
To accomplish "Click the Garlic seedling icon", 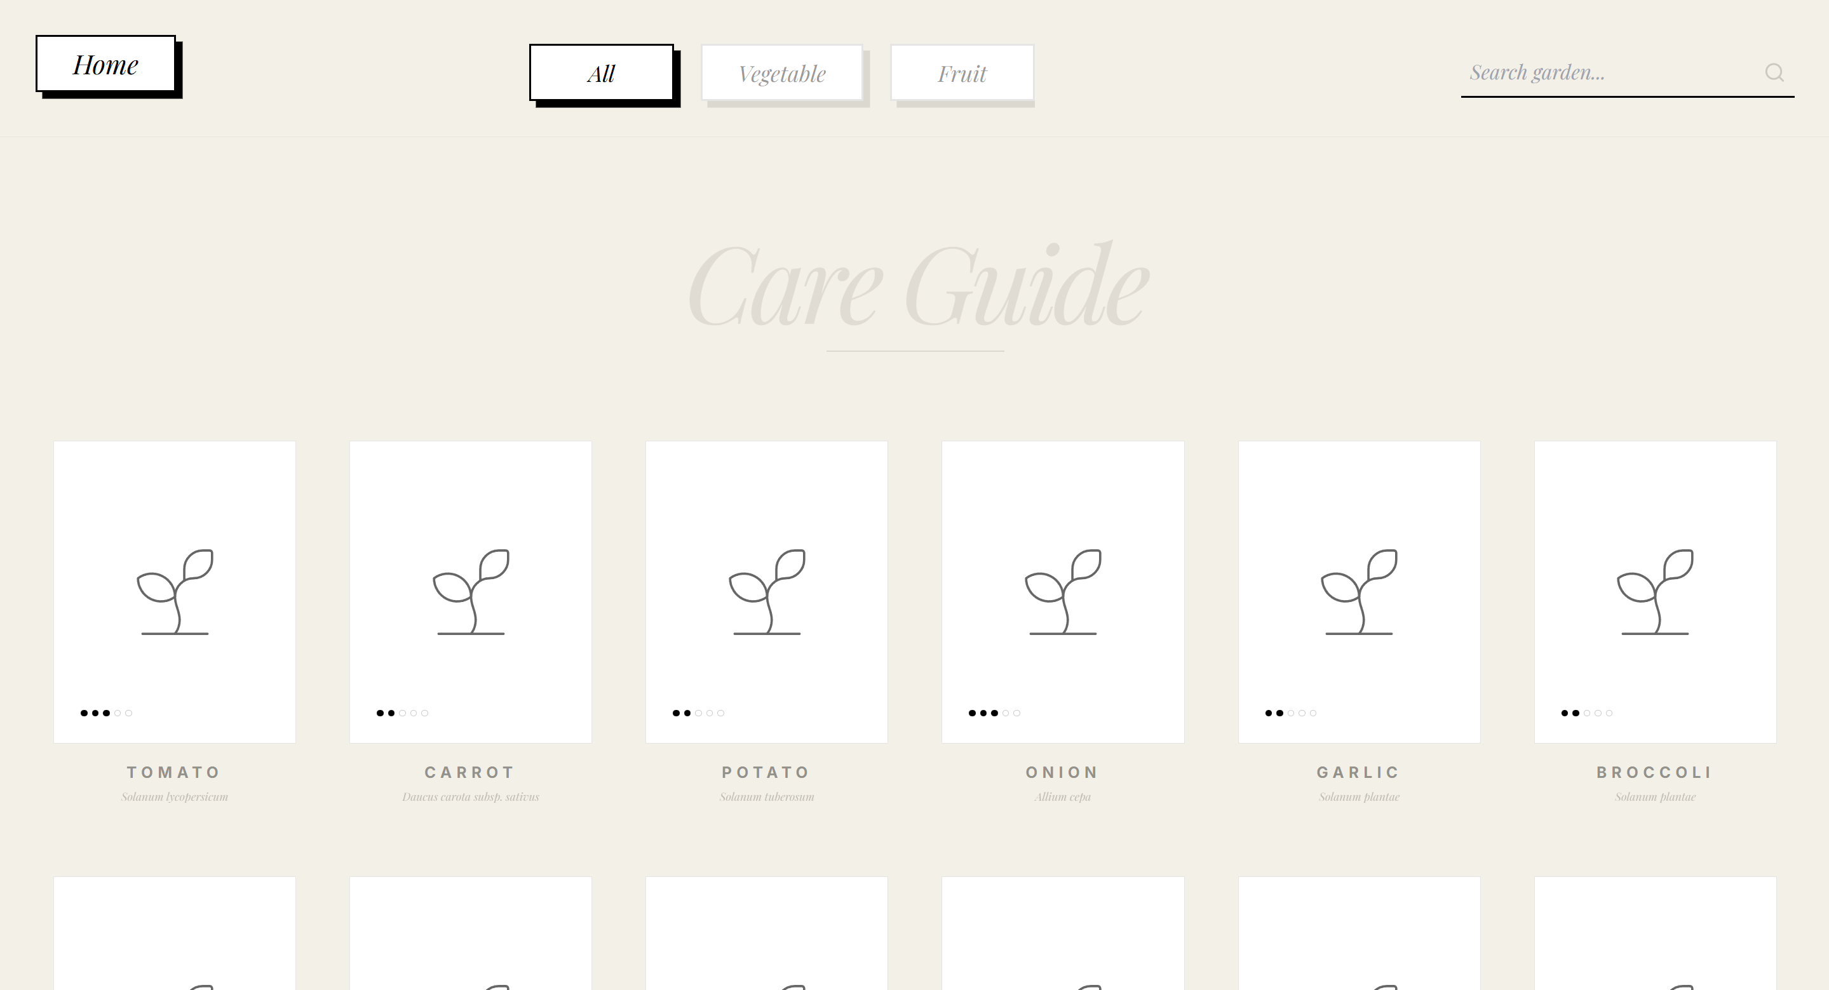I will [x=1359, y=592].
